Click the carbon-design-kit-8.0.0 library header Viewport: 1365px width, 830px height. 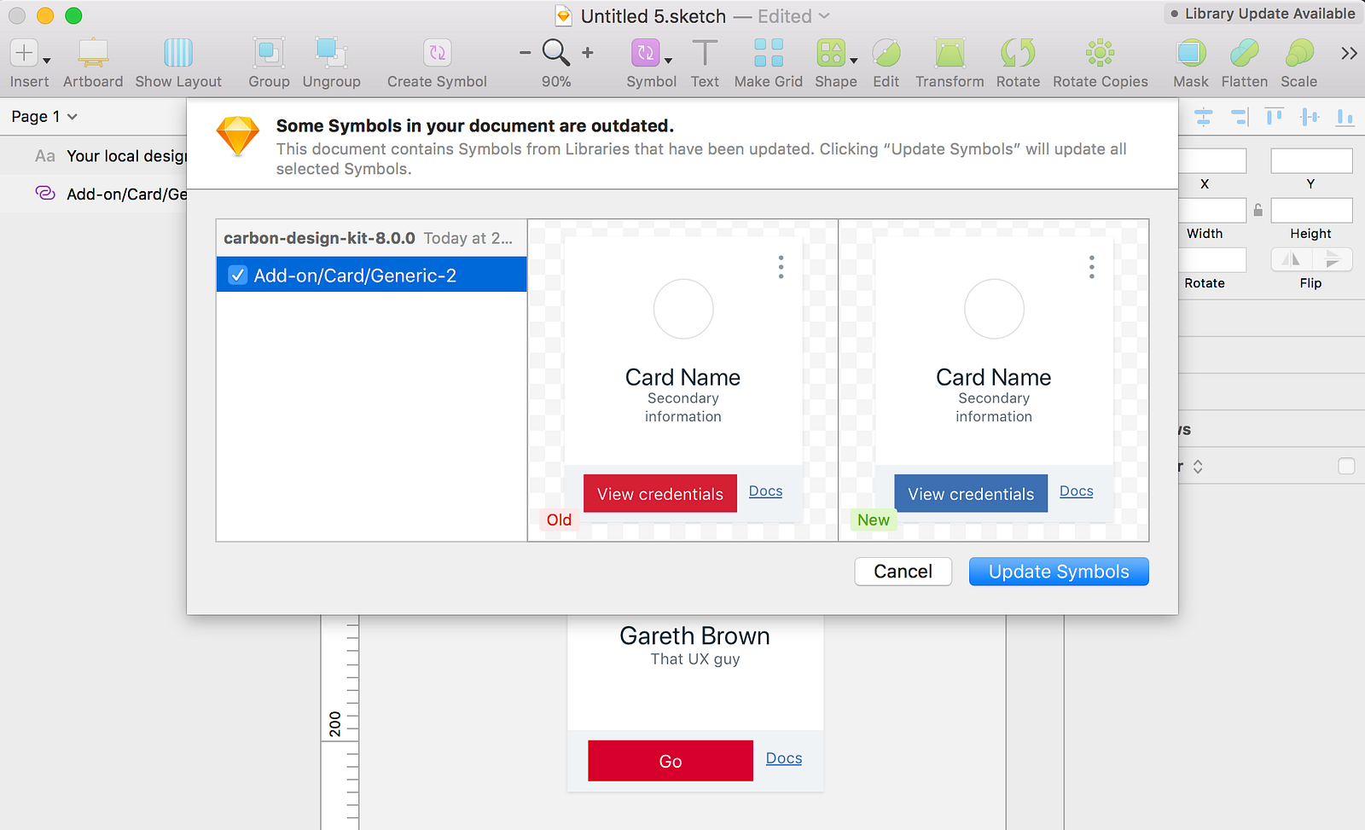[x=371, y=238]
